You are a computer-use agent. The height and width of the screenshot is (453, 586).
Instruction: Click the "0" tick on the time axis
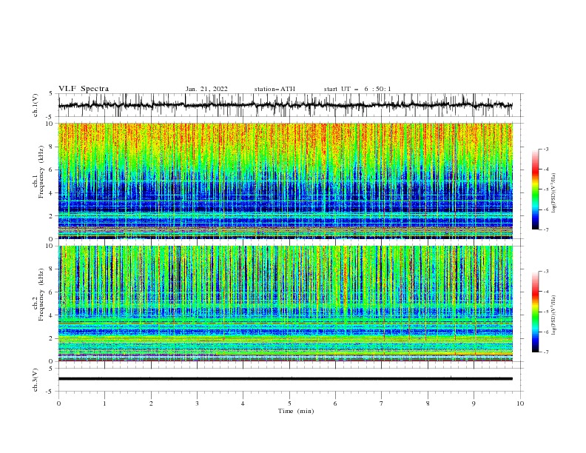pos(58,403)
